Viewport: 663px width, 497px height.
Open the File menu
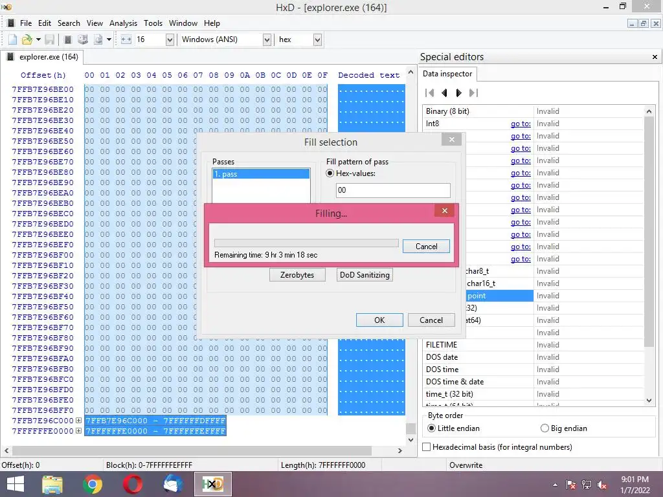(26, 23)
